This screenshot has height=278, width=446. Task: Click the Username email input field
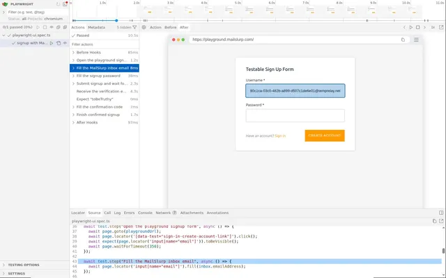(x=295, y=91)
